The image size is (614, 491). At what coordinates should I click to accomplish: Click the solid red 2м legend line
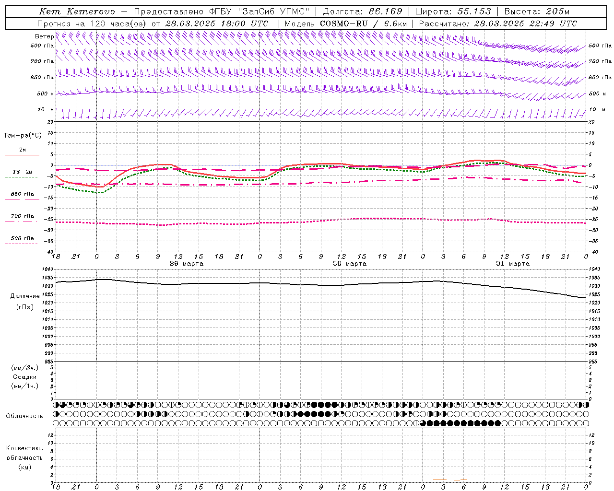click(22, 155)
